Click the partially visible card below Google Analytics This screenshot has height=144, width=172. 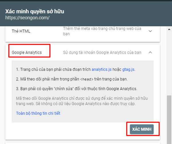[83, 143]
